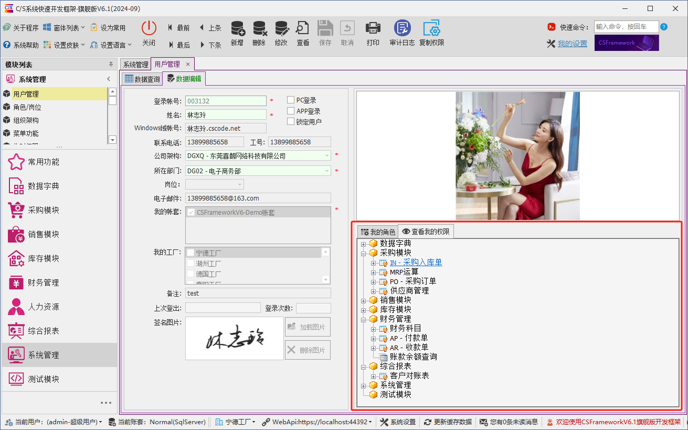Viewport: 688px width, 430px height.
Task: Click the sidebar overflow three dots
Action: [x=106, y=403]
